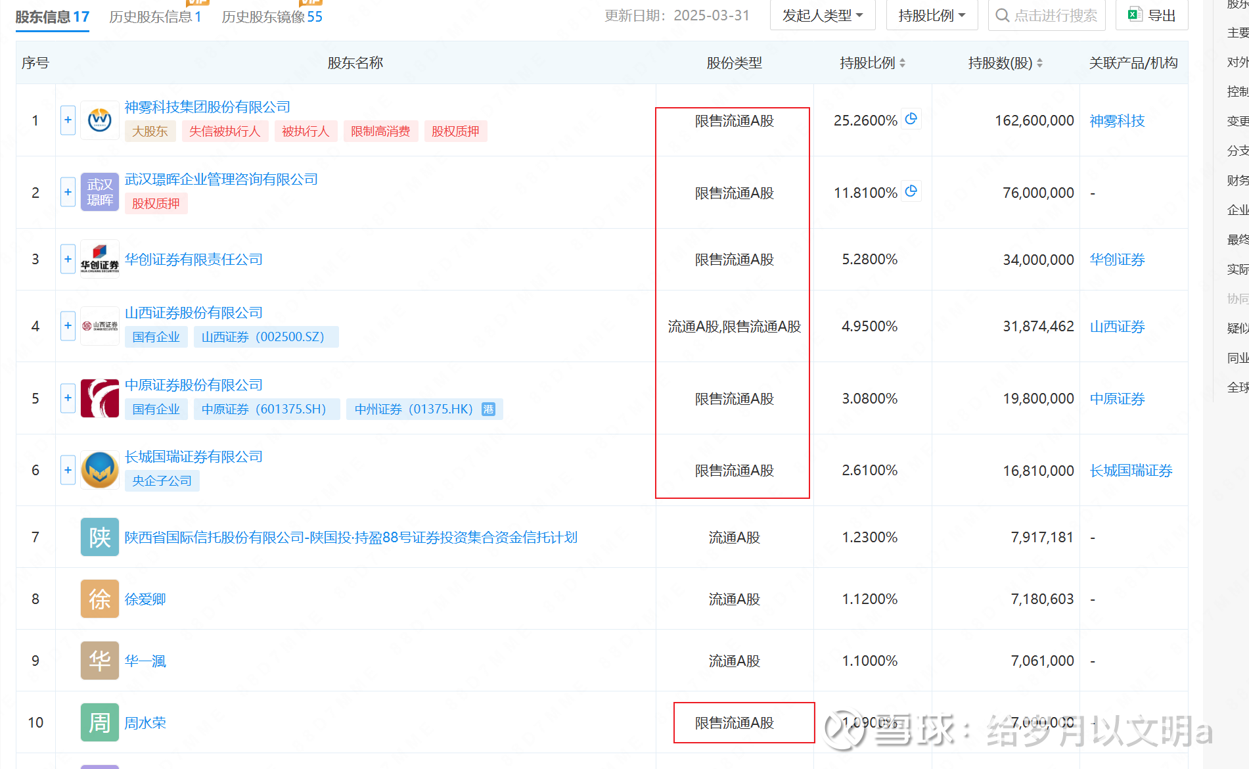This screenshot has height=769, width=1249.
Task: Expand row for 华创证券有限责任公司
Action: coord(68,259)
